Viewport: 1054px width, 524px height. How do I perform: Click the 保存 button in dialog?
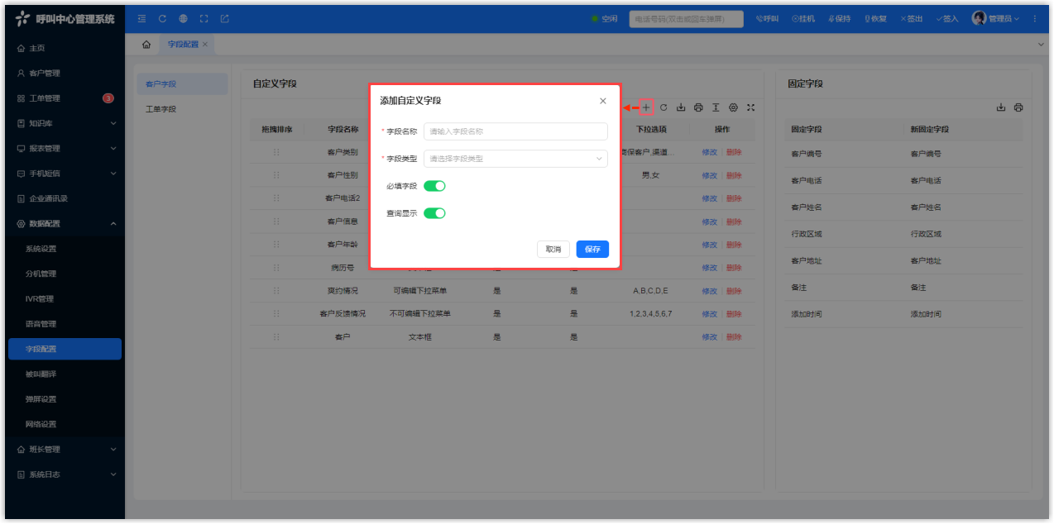pos(592,249)
